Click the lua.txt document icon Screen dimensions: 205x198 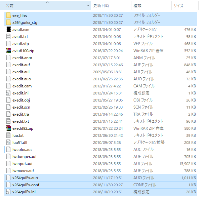tap(8, 135)
